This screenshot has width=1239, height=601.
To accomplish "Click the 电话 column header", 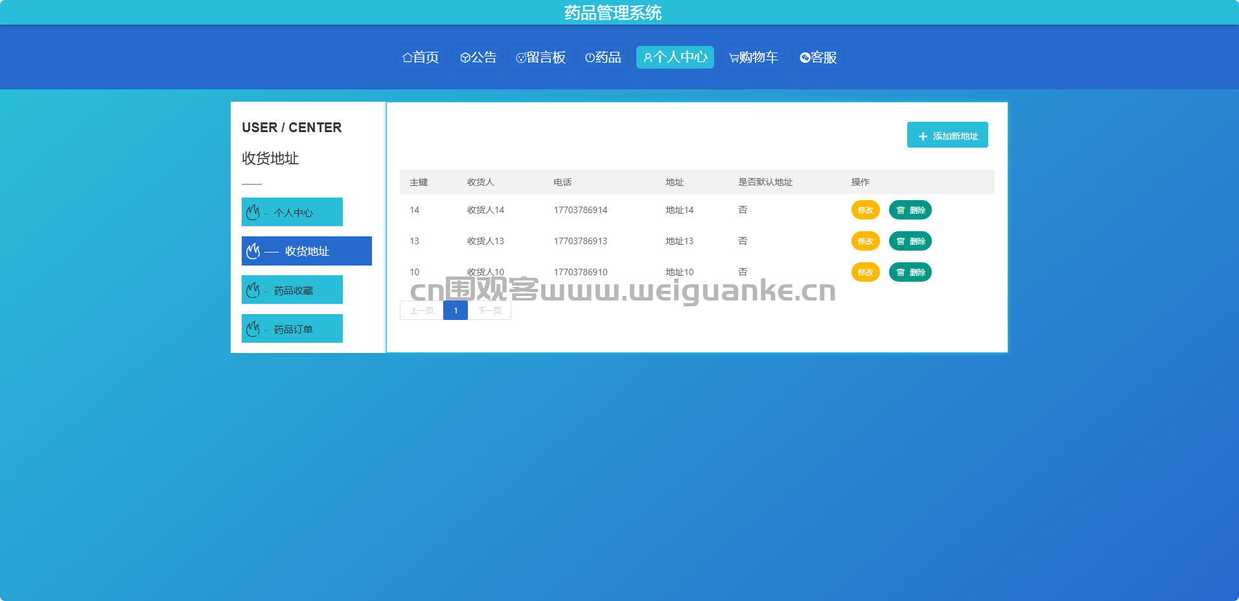I will [x=562, y=182].
